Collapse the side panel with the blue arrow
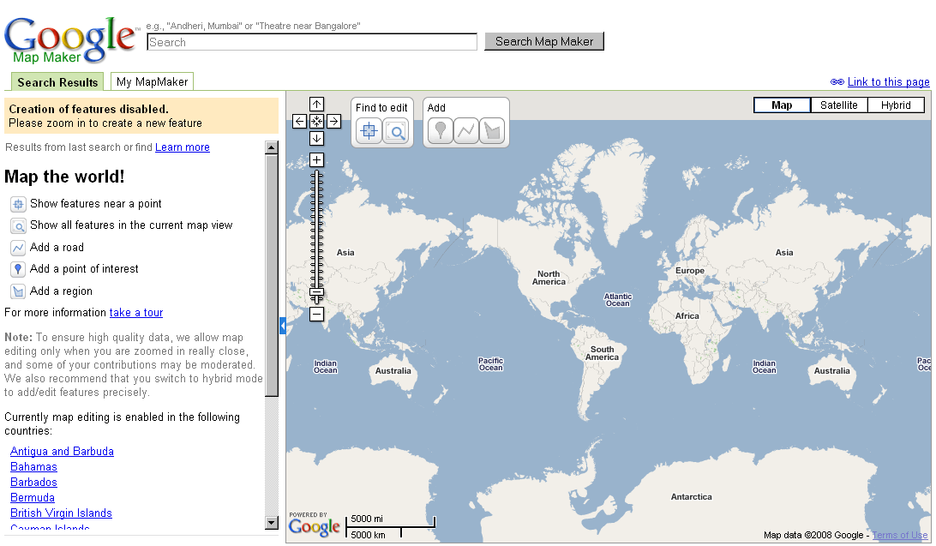Screen dimensions: 936x546 point(282,326)
